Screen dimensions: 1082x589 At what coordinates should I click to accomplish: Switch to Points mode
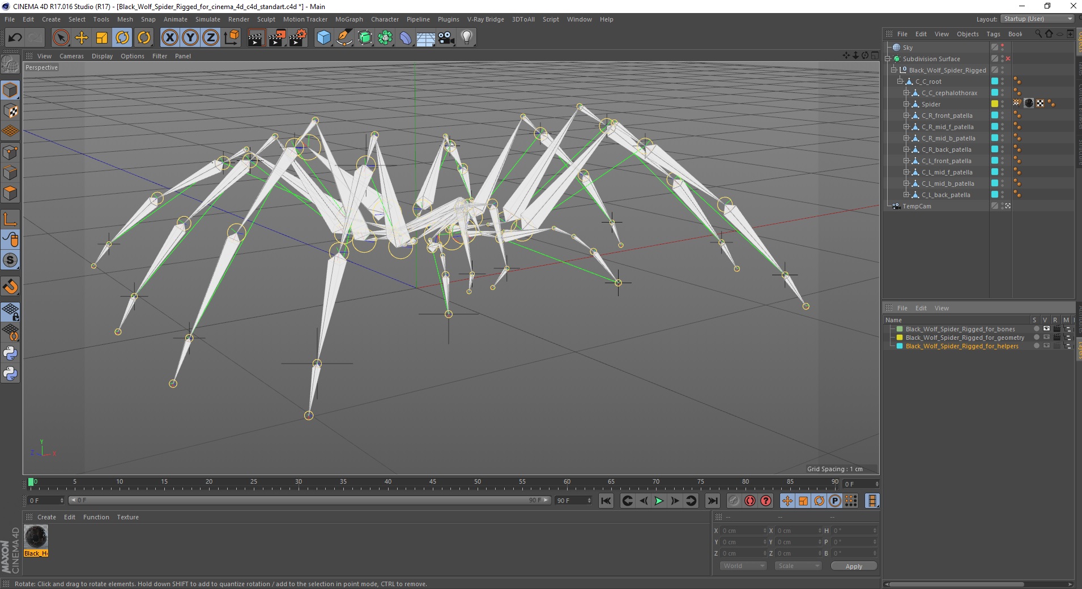click(10, 152)
